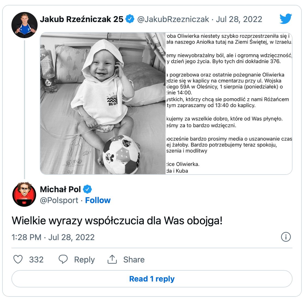Click Michał Pol's verified badge
The height and width of the screenshot is (300, 305).
87,189
